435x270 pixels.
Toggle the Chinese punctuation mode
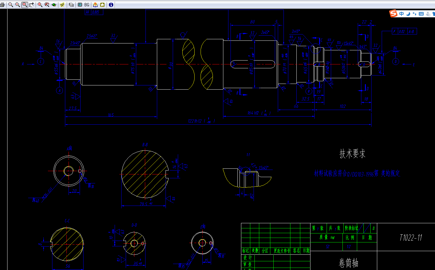pyautogui.click(x=414, y=14)
